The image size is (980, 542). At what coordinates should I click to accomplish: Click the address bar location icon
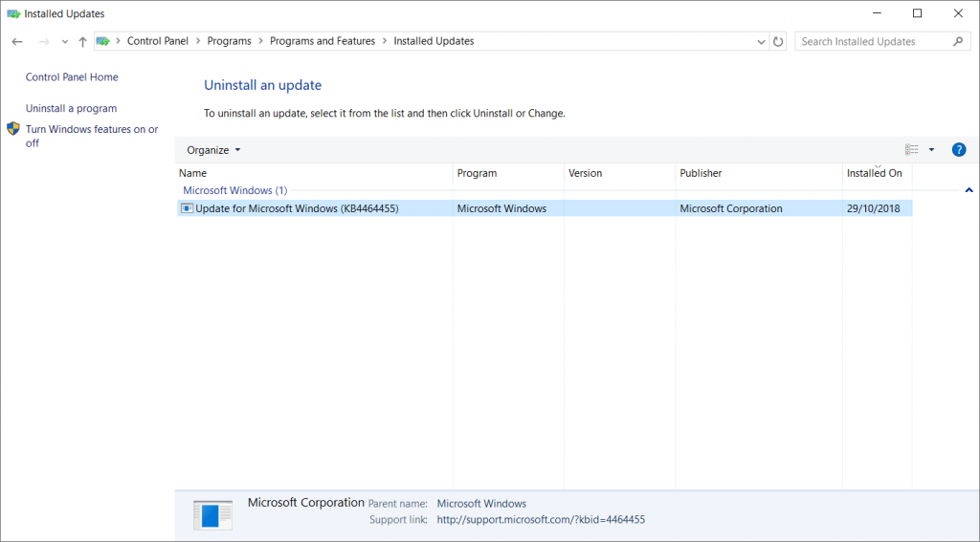click(x=103, y=41)
